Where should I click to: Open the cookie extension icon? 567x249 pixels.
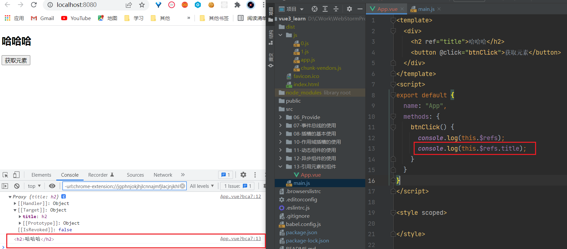tap(211, 5)
